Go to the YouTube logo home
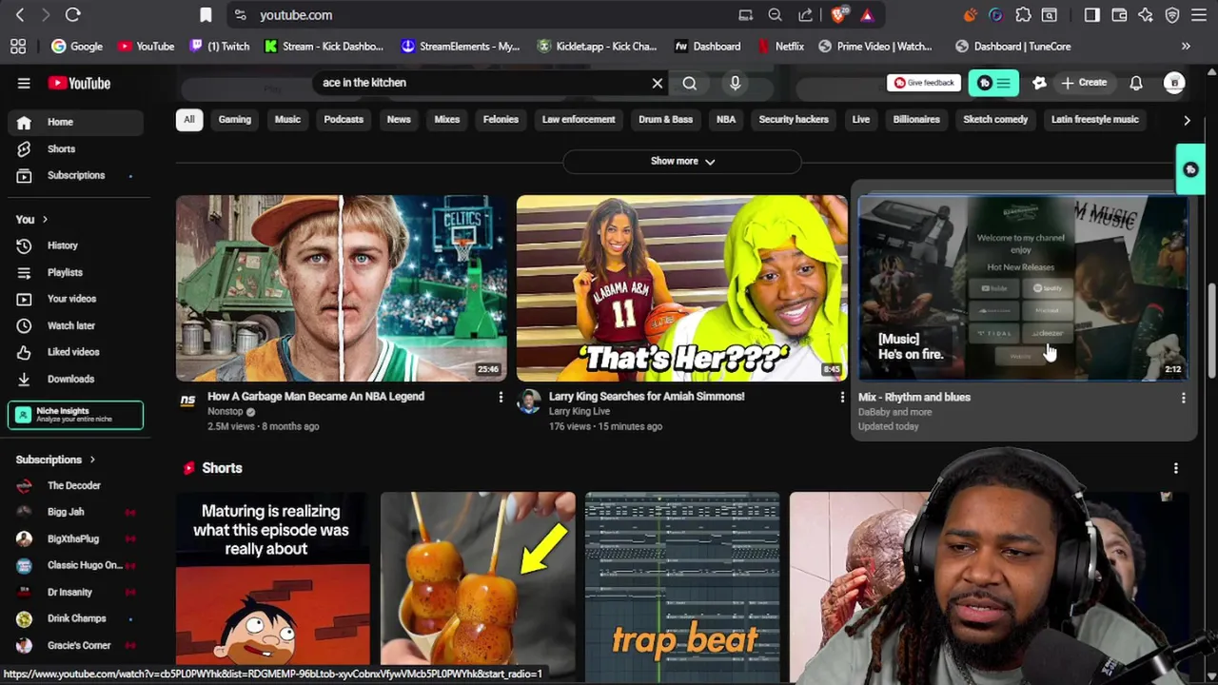Image resolution: width=1218 pixels, height=685 pixels. 79,83
